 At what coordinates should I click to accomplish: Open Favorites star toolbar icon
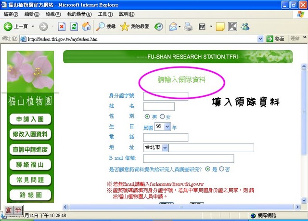[x=125, y=26]
